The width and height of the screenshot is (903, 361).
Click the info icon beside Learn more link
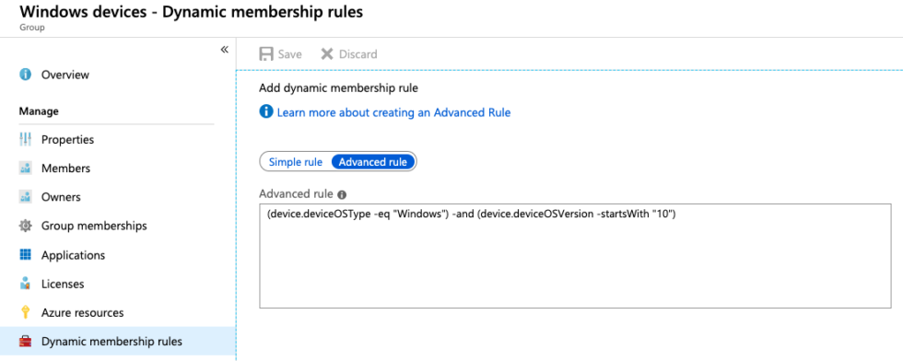[x=266, y=111]
